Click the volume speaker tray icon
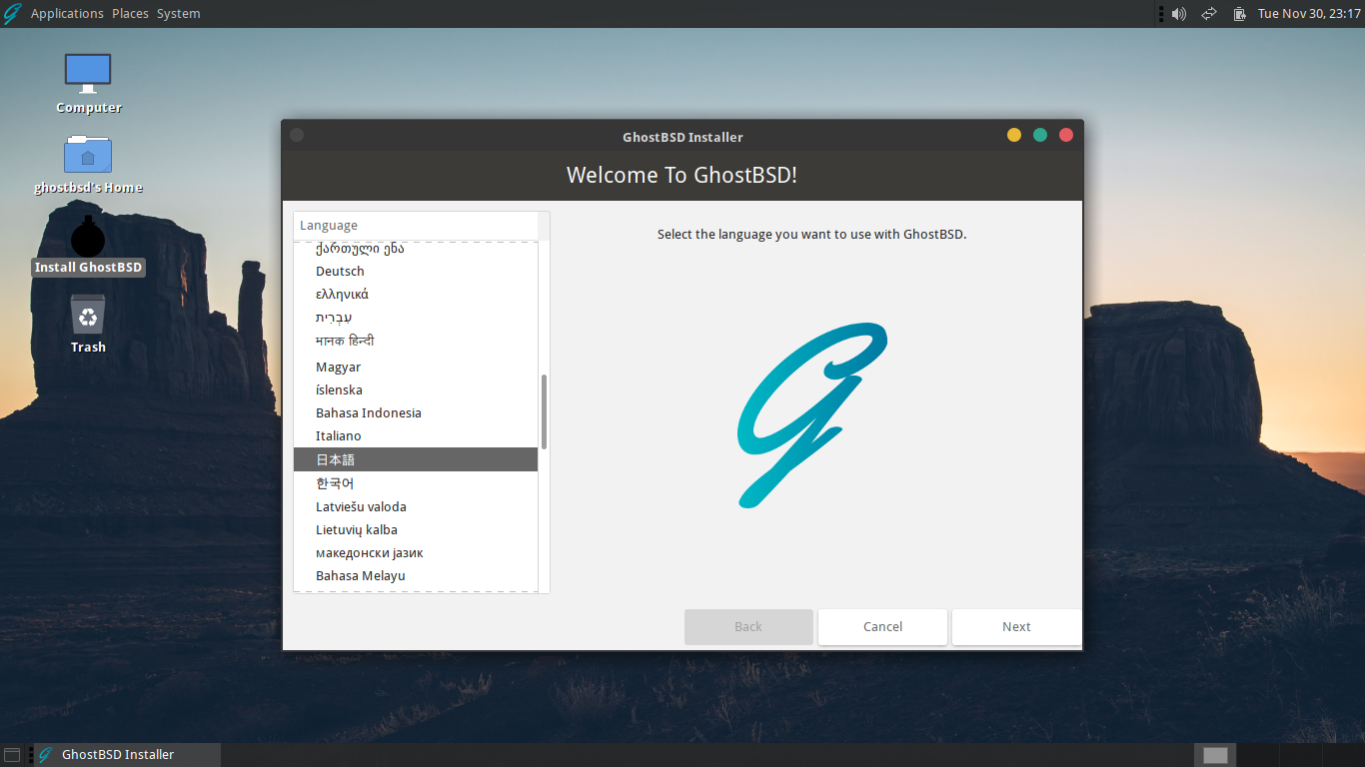This screenshot has height=767, width=1365. pos(1178,14)
